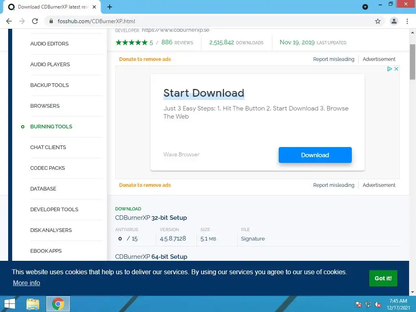This screenshot has width=416, height=312.
Task: Click the Got it! cookie button
Action: click(x=383, y=278)
